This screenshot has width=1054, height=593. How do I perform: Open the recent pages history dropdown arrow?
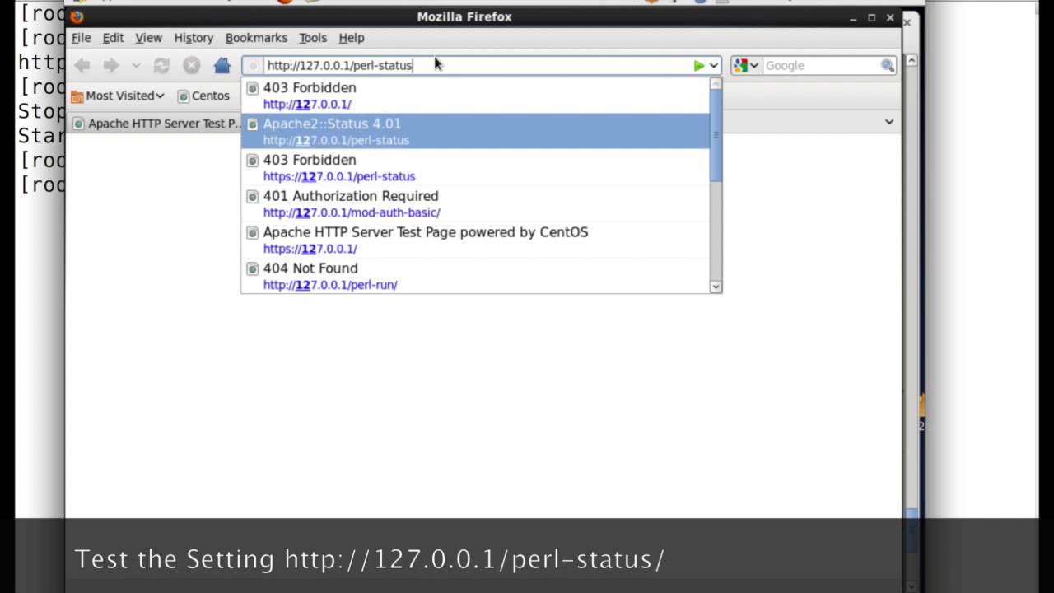click(x=136, y=65)
